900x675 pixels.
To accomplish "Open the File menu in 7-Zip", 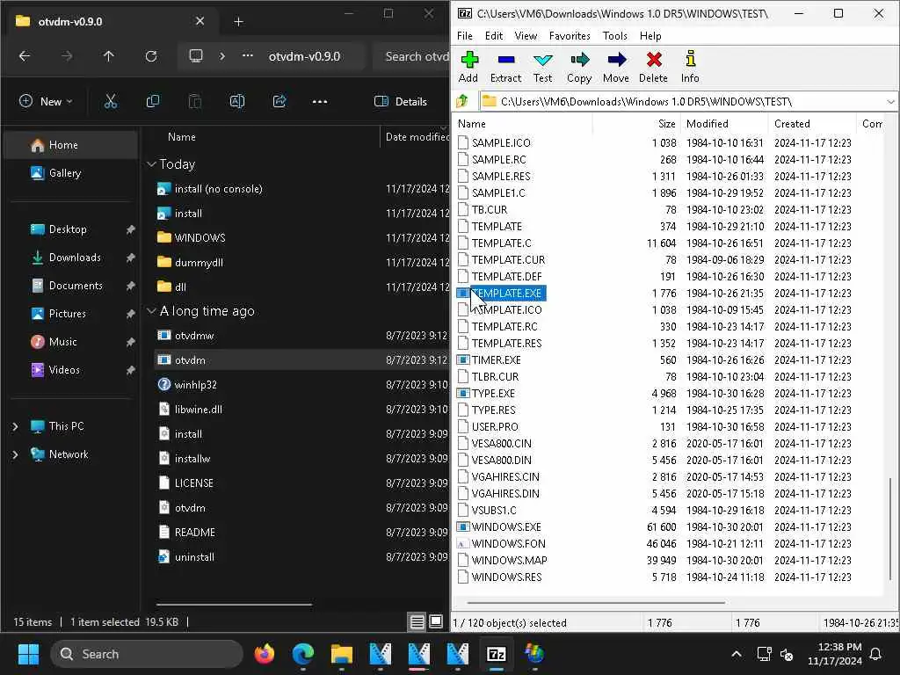I will 464,35.
